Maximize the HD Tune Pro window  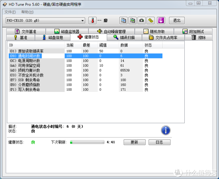pyautogui.click(x=199, y=3)
